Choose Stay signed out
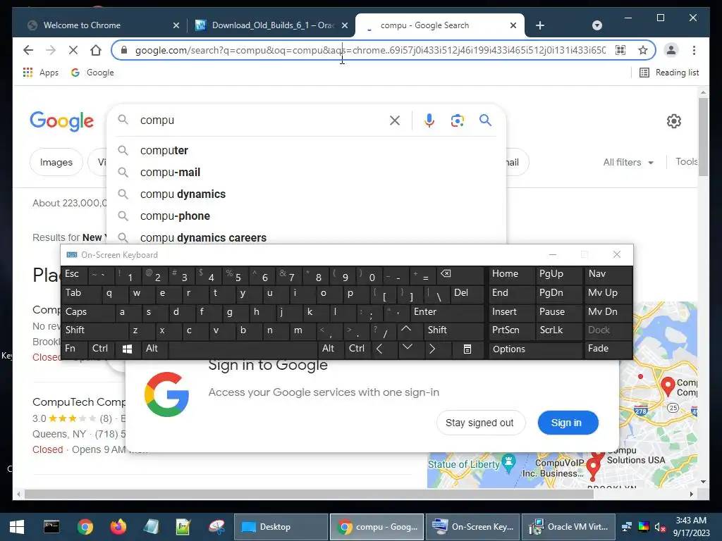The image size is (722, 541). (x=479, y=423)
